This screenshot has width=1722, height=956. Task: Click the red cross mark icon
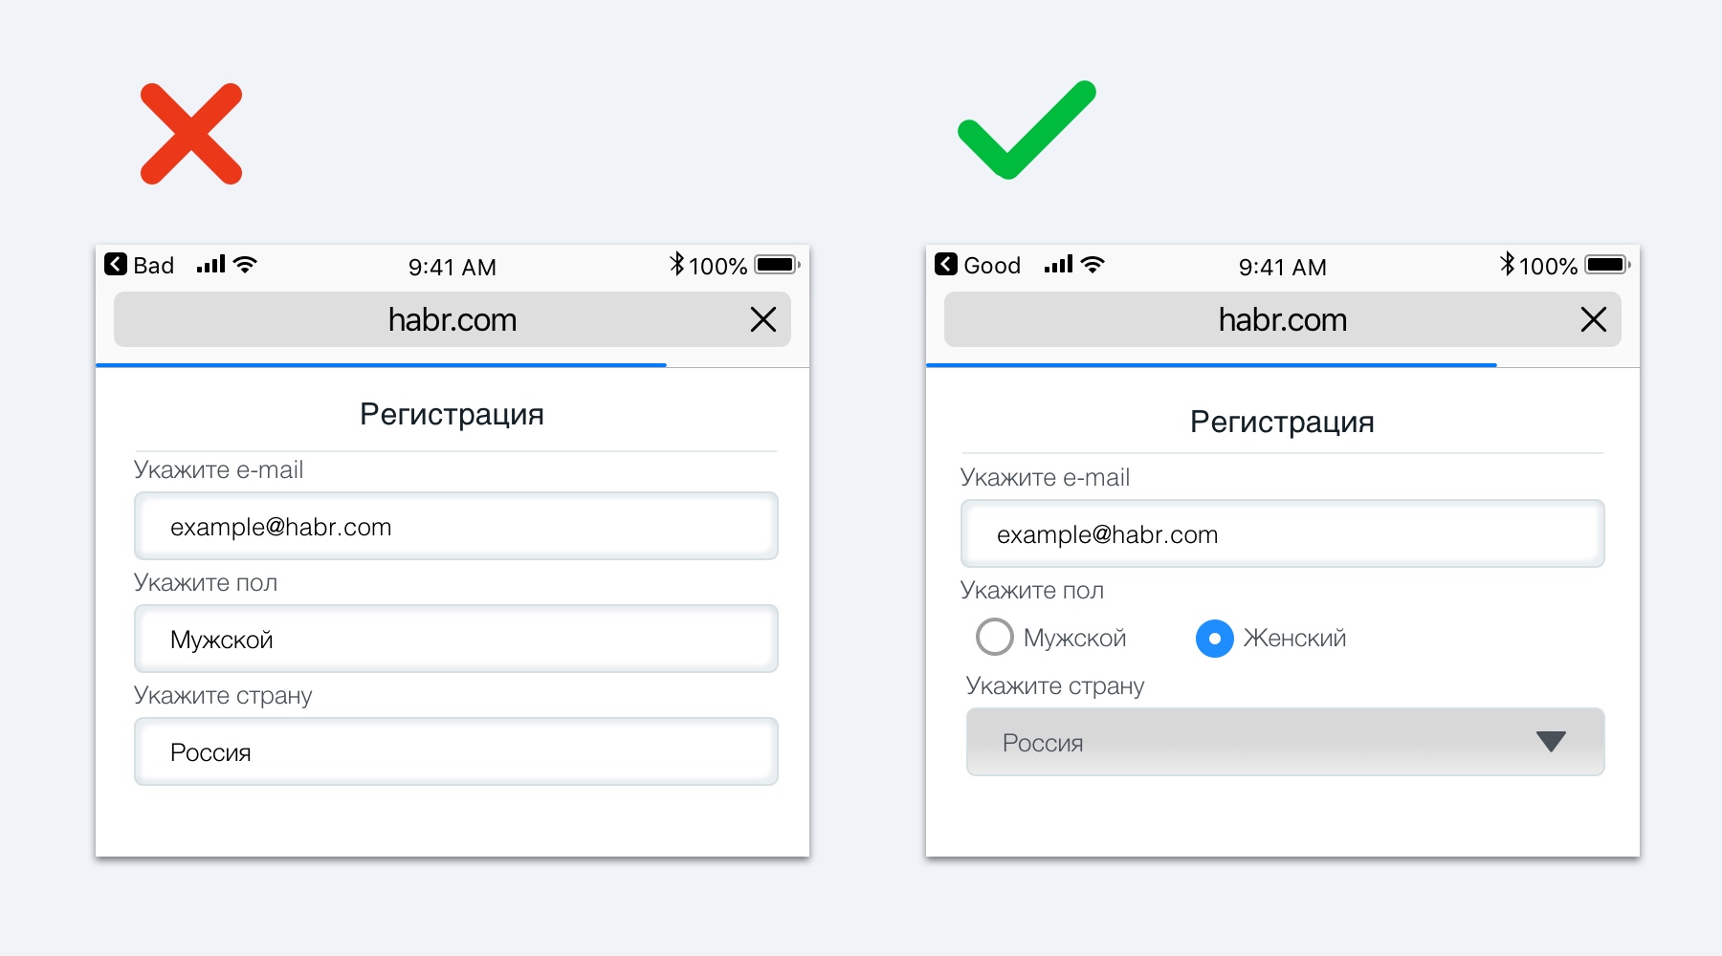(191, 134)
